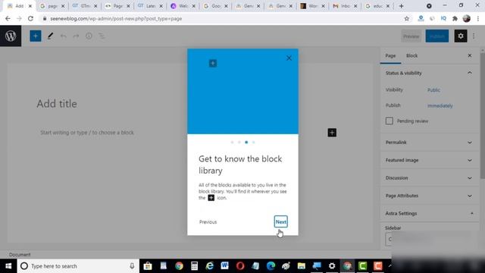Click the Undo arrow in editor toolbar

point(63,36)
